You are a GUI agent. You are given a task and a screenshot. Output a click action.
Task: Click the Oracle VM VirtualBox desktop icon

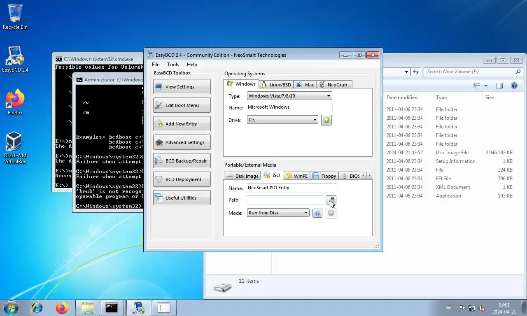[15, 148]
